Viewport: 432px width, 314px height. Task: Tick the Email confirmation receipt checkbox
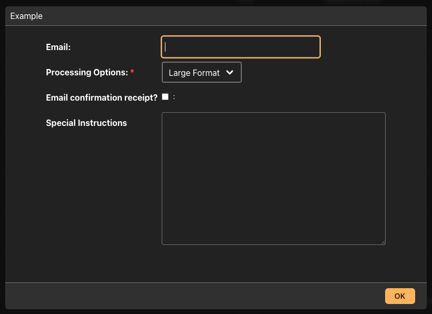tap(165, 97)
